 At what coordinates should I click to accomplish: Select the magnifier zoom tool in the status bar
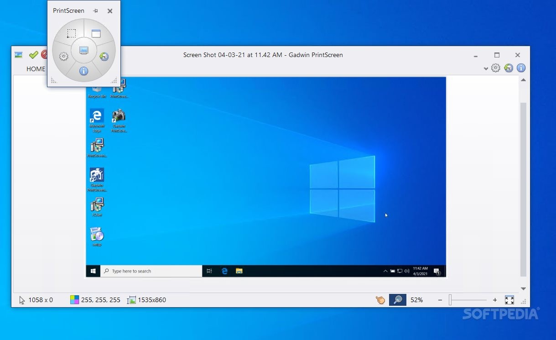[x=397, y=300]
